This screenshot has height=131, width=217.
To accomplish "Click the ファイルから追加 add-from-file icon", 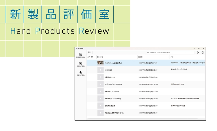I will pyautogui.click(x=81, y=54).
